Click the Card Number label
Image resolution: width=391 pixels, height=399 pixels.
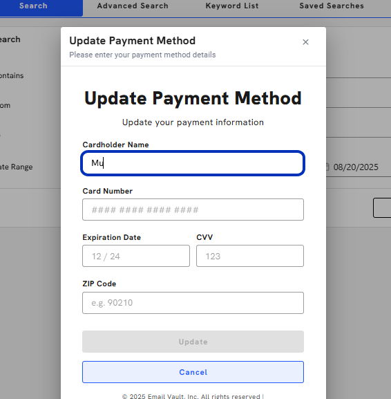click(x=108, y=191)
